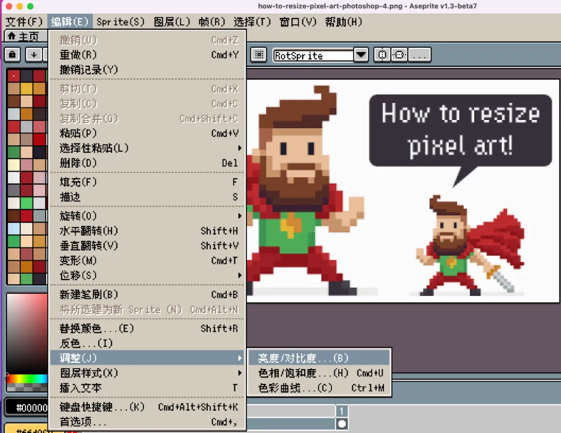Click the three-dots button after RotSprite
Viewport: 561px width, 433px height.
(419, 55)
